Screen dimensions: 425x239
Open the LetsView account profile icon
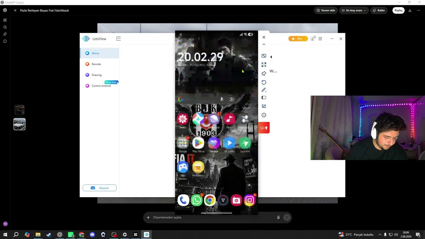coord(312,39)
